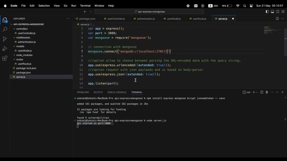
Task: Open Wi-Fi status in menu bar
Action: click(238, 6)
